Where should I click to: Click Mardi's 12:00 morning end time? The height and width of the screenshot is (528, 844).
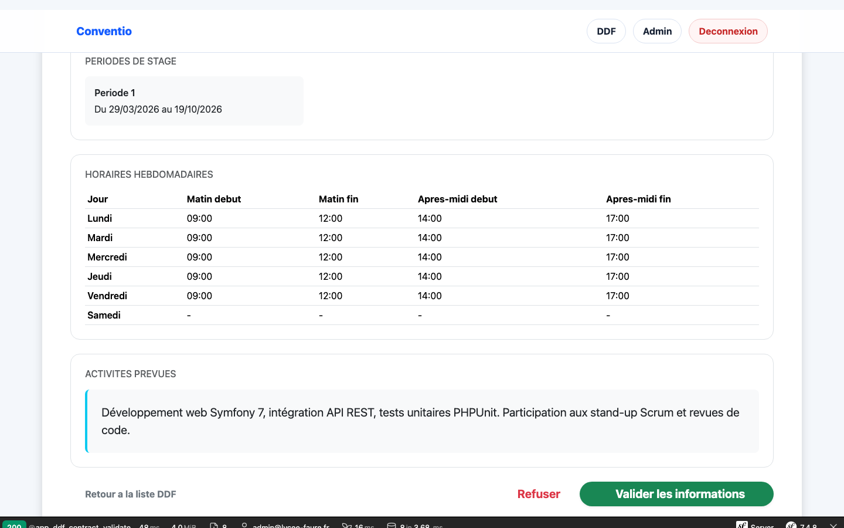click(331, 238)
